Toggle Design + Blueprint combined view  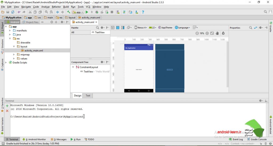pyautogui.click(x=123, y=27)
